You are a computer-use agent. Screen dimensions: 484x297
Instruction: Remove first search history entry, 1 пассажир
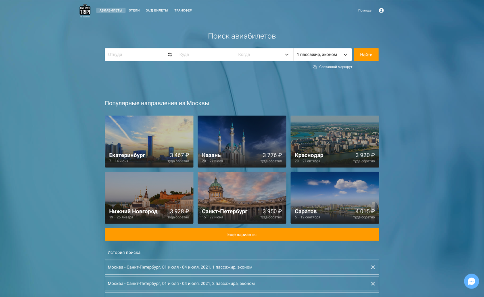click(x=373, y=267)
